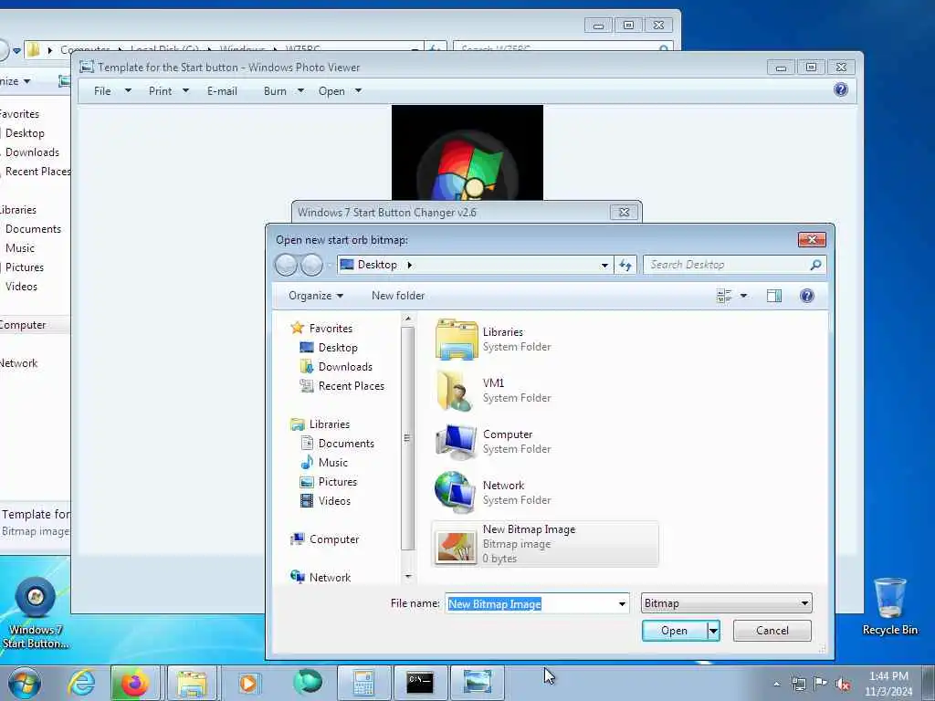Open the Libraries system folder icon
Viewport: 935px width, 701px height.
(457, 340)
